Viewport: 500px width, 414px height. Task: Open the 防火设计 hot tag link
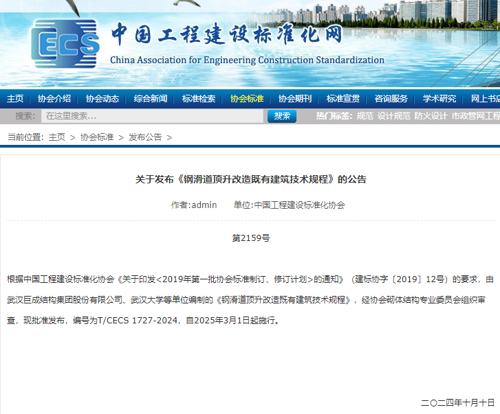431,116
